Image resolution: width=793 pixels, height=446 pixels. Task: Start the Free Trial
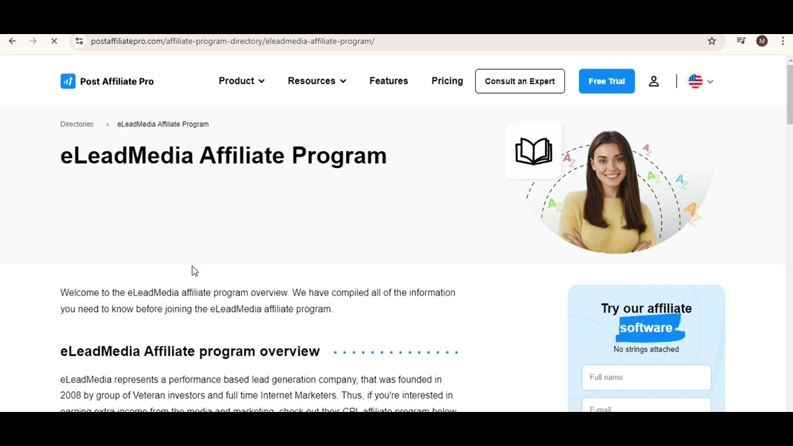(x=607, y=81)
